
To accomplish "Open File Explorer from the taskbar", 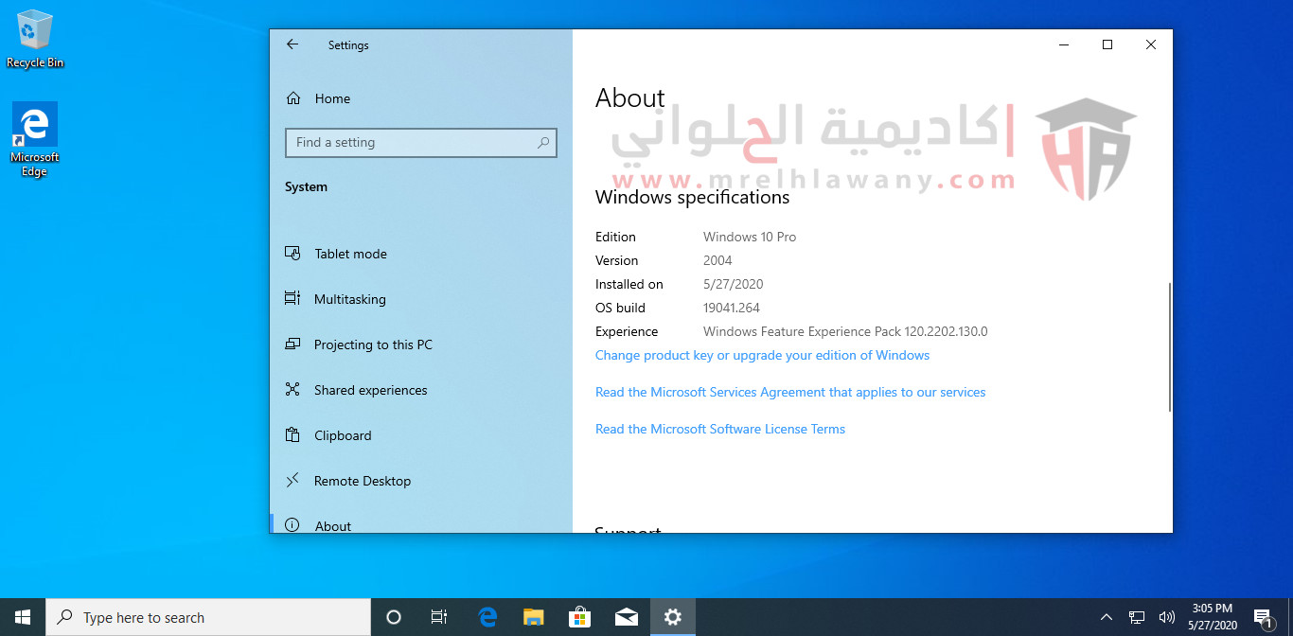I will [534, 617].
